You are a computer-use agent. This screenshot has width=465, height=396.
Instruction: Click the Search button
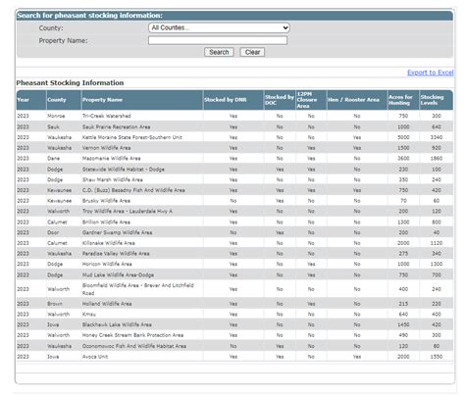219,52
